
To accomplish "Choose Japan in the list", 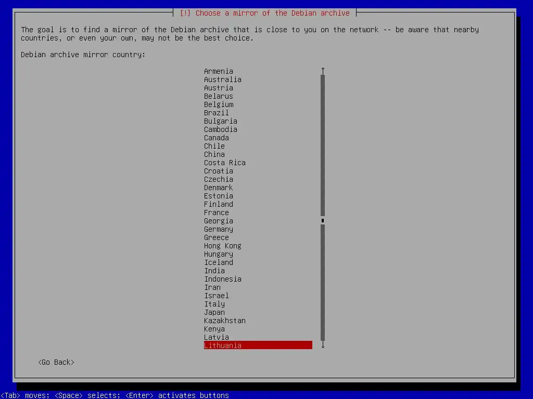I will pos(214,312).
